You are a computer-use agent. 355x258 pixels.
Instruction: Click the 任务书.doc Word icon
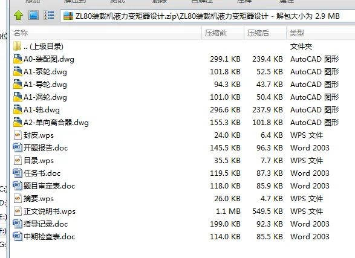click(18, 173)
